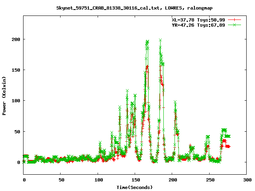Viewport: 255px width, 191px height.
Task: Click the y-axis tick label 50
Action: 18,132
